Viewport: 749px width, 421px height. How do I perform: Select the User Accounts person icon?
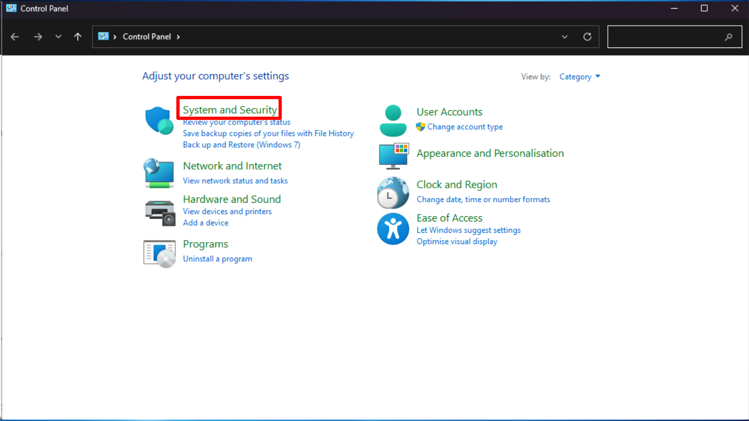(x=393, y=120)
